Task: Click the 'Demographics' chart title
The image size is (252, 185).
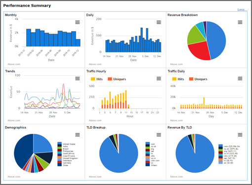Action: [x=15, y=128]
